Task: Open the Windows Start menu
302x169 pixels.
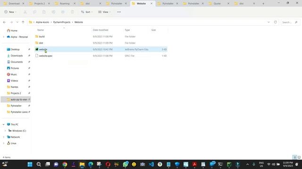Action: pos(30,164)
